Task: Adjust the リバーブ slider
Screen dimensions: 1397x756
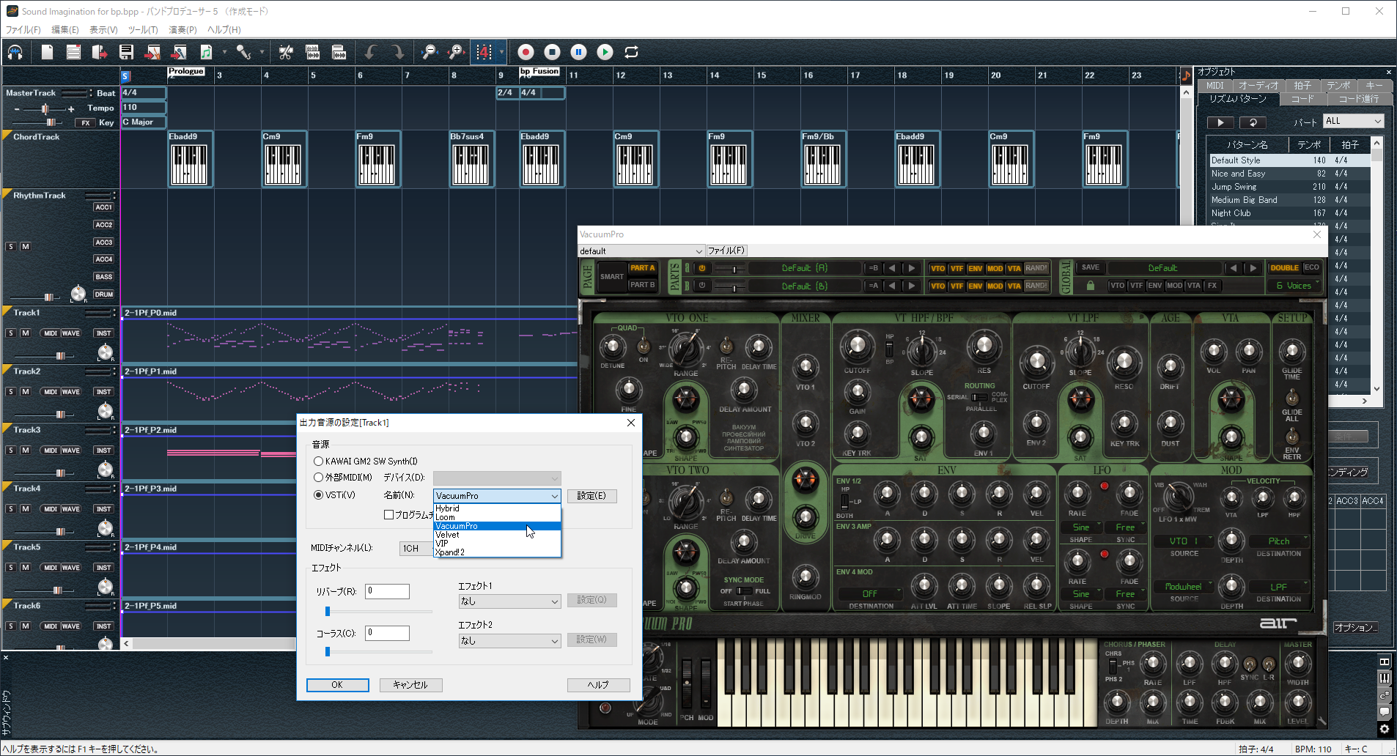Action: 328,611
